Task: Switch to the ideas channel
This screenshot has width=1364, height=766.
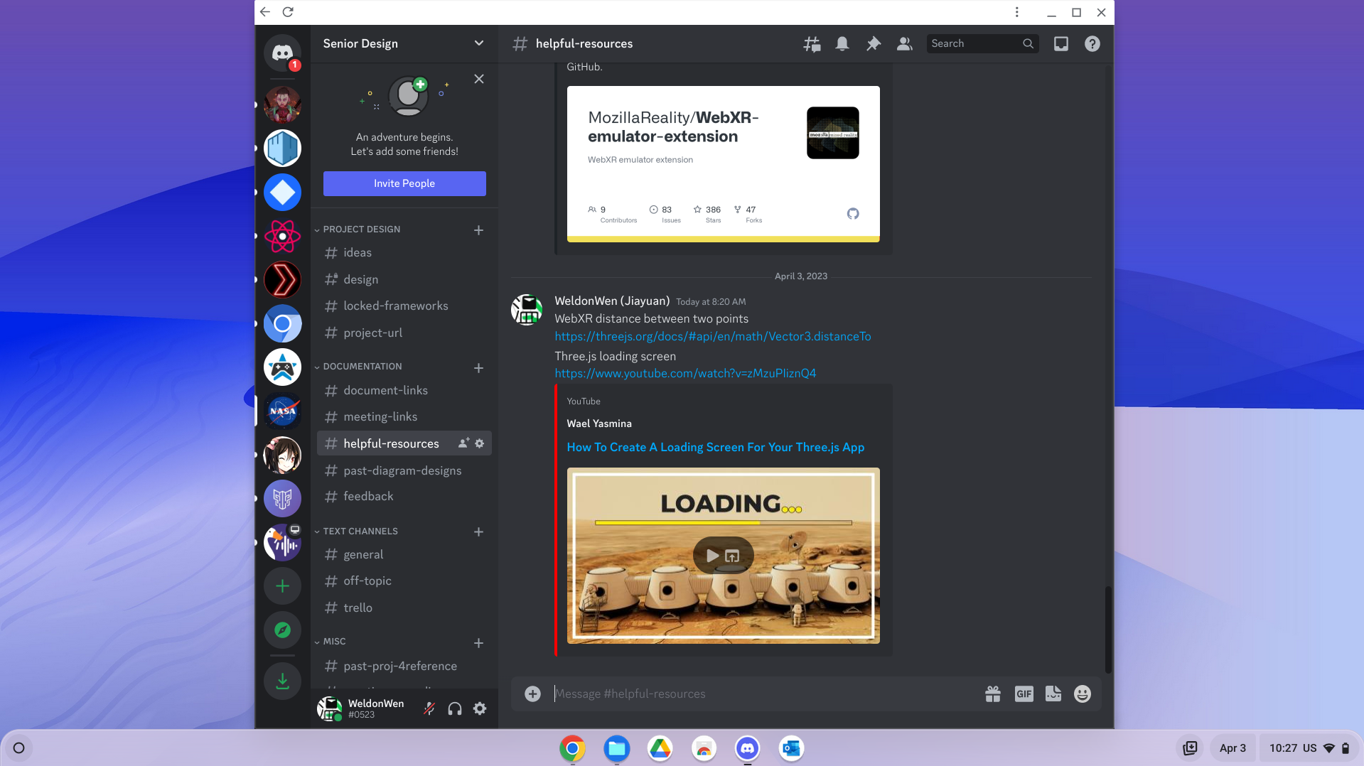Action: coord(404,253)
